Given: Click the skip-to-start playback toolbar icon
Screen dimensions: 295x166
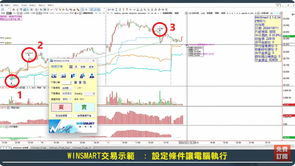Looking at the screenshot, I should coord(109,9).
